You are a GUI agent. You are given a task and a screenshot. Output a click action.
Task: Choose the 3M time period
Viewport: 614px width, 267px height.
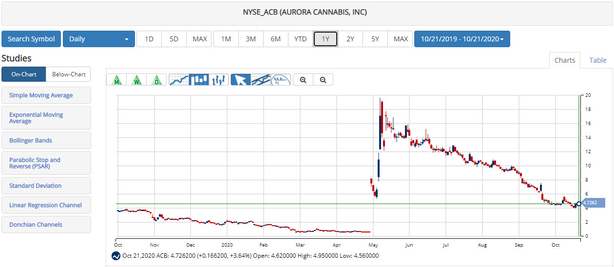coord(251,39)
